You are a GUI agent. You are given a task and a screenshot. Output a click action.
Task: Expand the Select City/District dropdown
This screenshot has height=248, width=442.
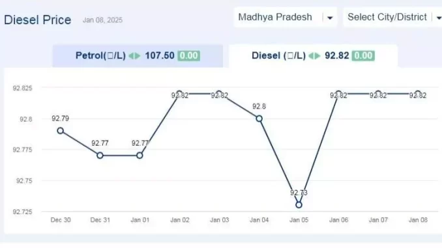pos(392,17)
